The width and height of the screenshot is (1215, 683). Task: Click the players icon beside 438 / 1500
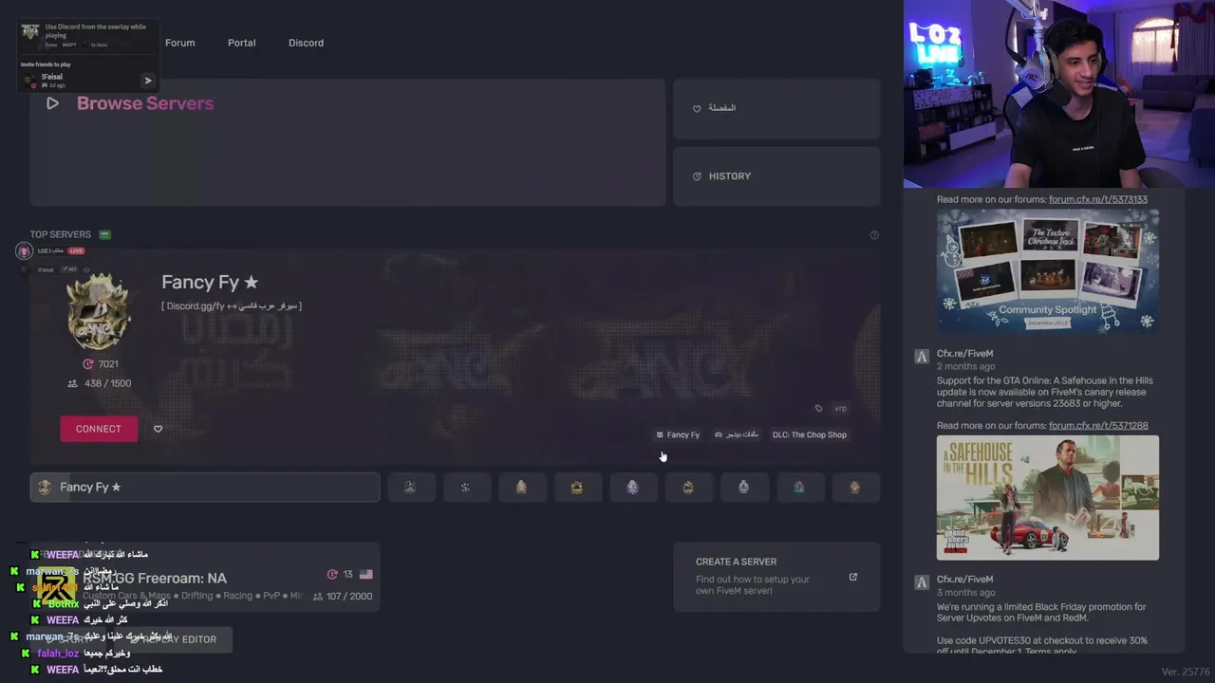click(x=72, y=383)
